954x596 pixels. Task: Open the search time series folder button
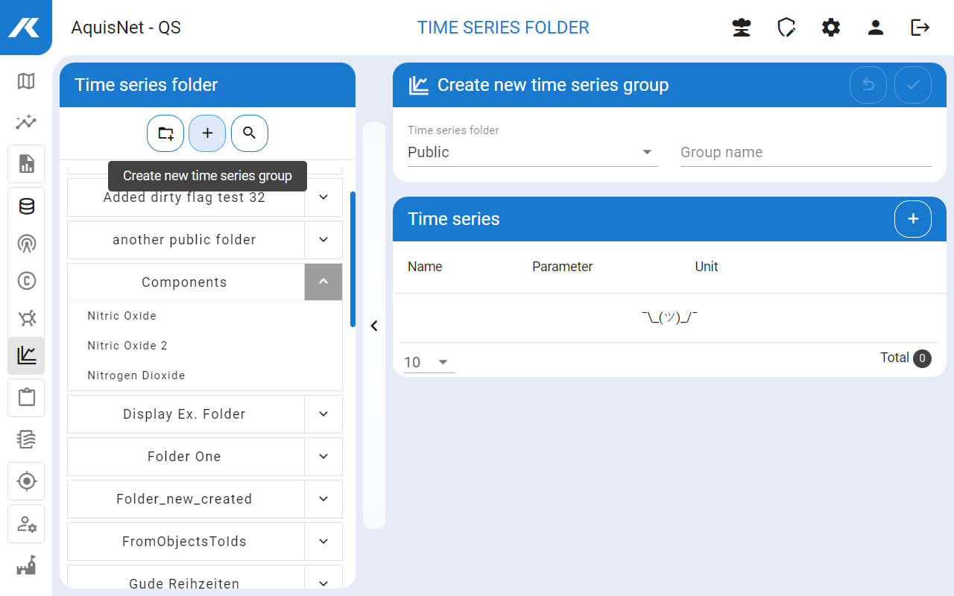point(250,133)
